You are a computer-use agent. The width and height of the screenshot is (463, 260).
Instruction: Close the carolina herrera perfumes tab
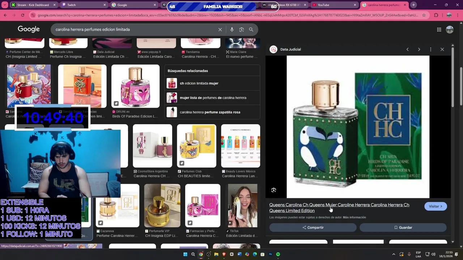click(x=405, y=5)
